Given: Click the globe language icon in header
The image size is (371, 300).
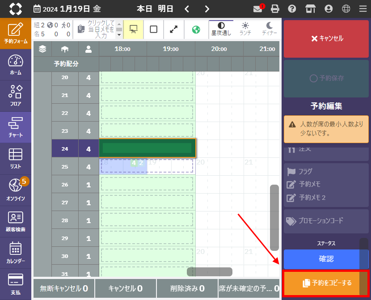Looking at the screenshot, I should pyautogui.click(x=346, y=8).
